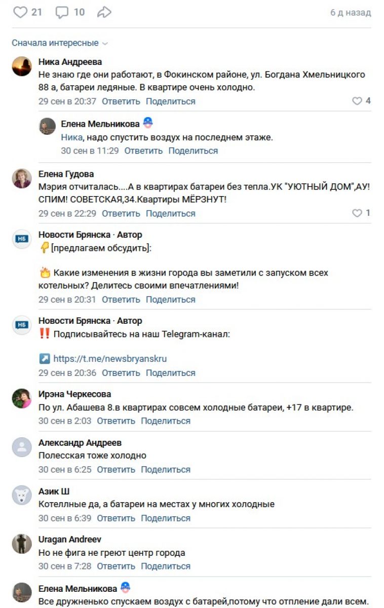Click Александр Андреев's default avatar icon

[22, 447]
